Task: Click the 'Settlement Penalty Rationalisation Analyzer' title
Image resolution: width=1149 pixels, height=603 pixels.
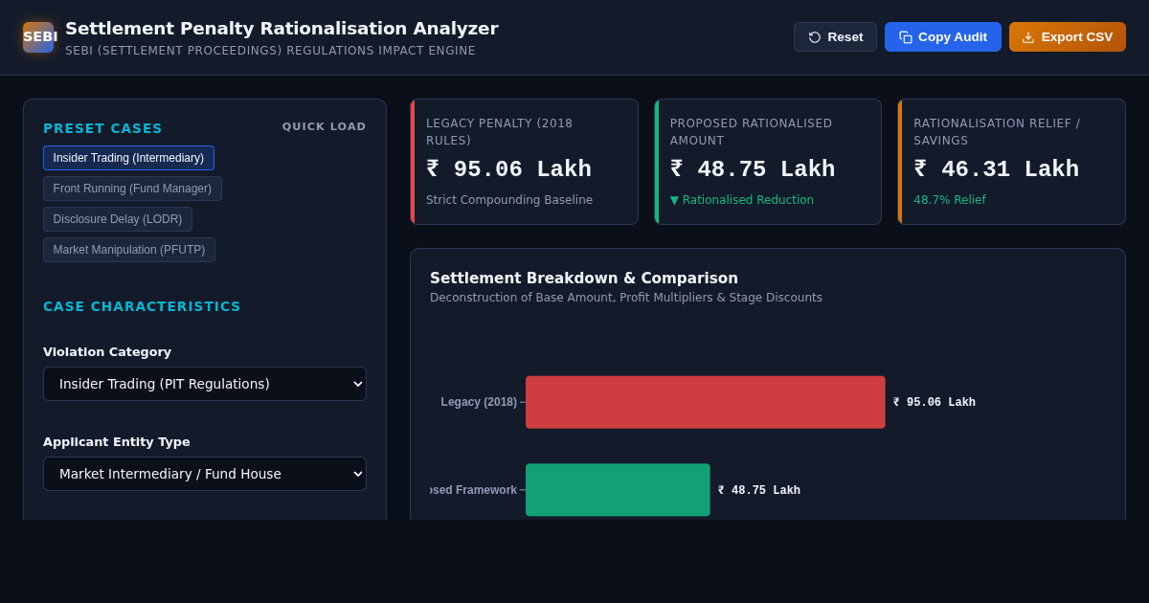Action: pos(282,29)
